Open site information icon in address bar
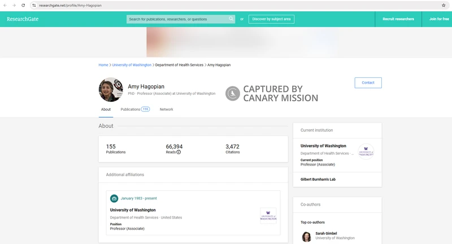 [x=34, y=5]
